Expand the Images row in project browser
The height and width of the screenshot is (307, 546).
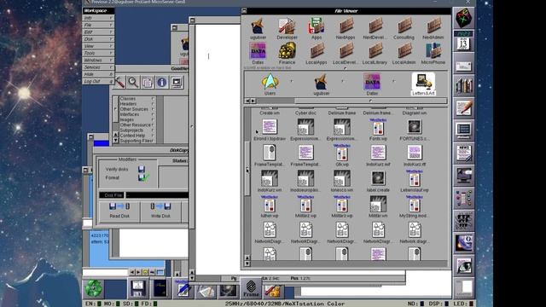pyautogui.click(x=136, y=119)
